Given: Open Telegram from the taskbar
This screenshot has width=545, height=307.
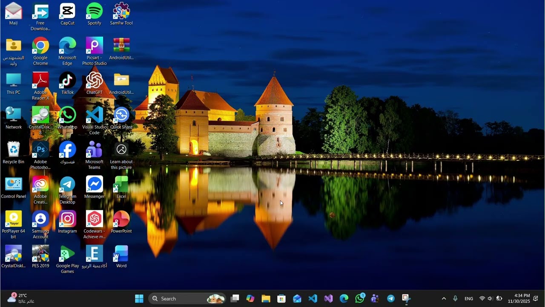Looking at the screenshot, I should (x=391, y=298).
